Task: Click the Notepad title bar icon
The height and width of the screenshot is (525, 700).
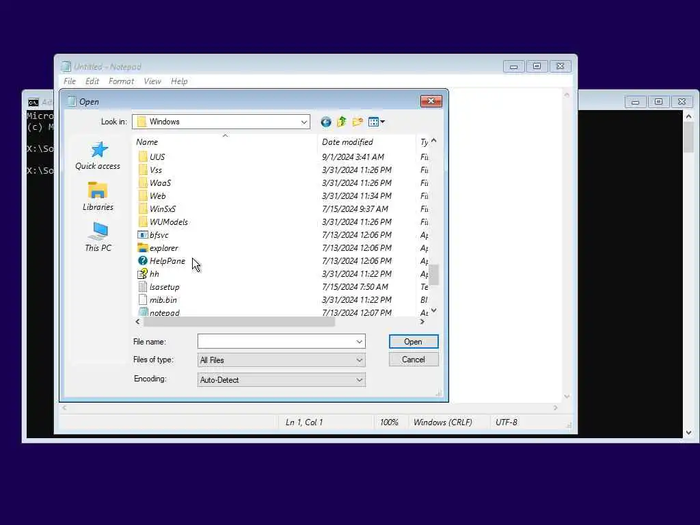Action: pos(66,66)
